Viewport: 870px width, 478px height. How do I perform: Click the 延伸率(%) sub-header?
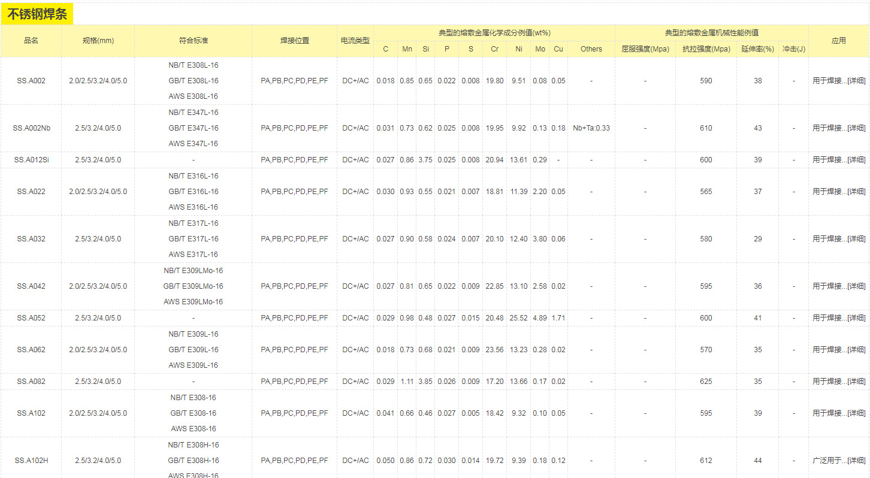(x=758, y=49)
